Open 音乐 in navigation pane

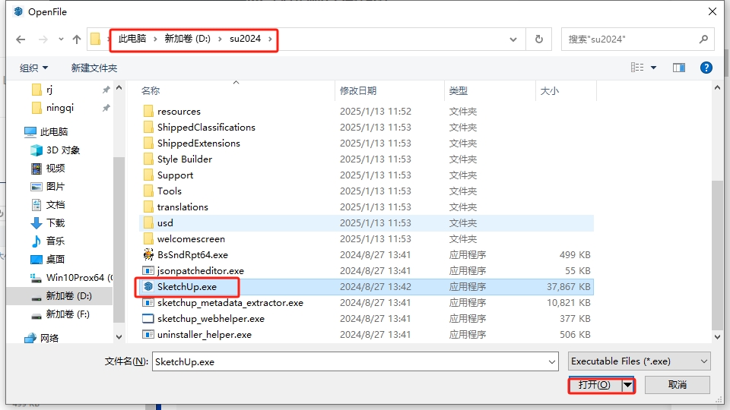pos(55,241)
